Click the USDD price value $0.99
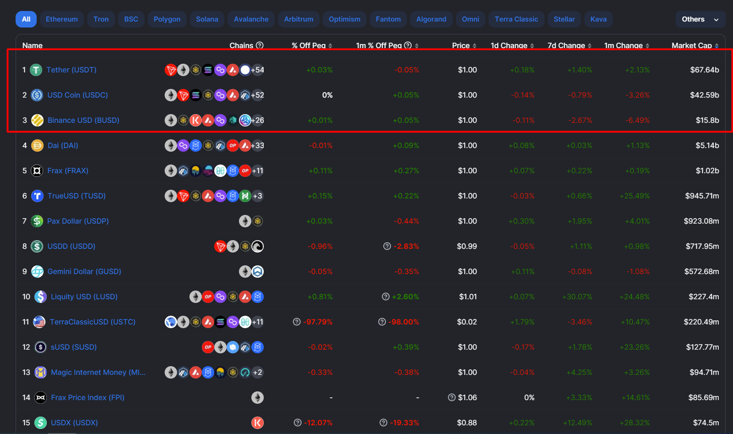733x434 pixels. coord(467,247)
